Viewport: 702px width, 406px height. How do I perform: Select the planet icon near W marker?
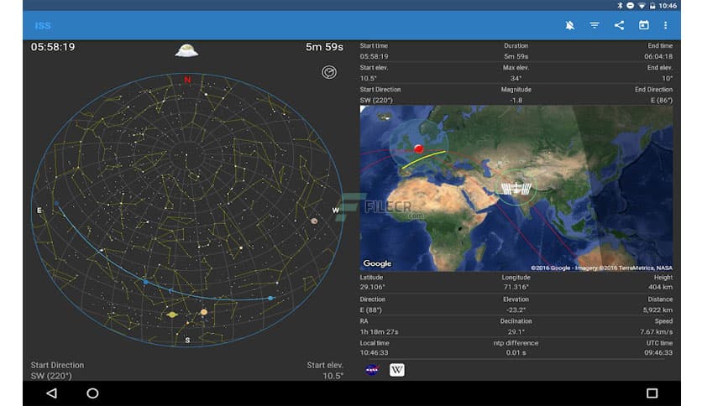click(x=314, y=221)
